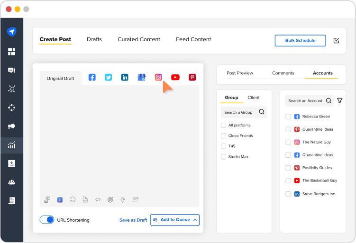
Task: Open the megaphone campaigns icon in sidebar
Action: click(x=11, y=126)
